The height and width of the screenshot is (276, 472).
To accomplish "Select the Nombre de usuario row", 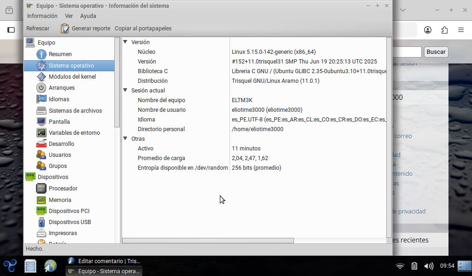I will (x=254, y=109).
